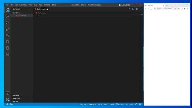The height and width of the screenshot is (108, 192).
Task: Toggle Secondary Side Bar layout button
Action: pyautogui.click(x=126, y=5)
